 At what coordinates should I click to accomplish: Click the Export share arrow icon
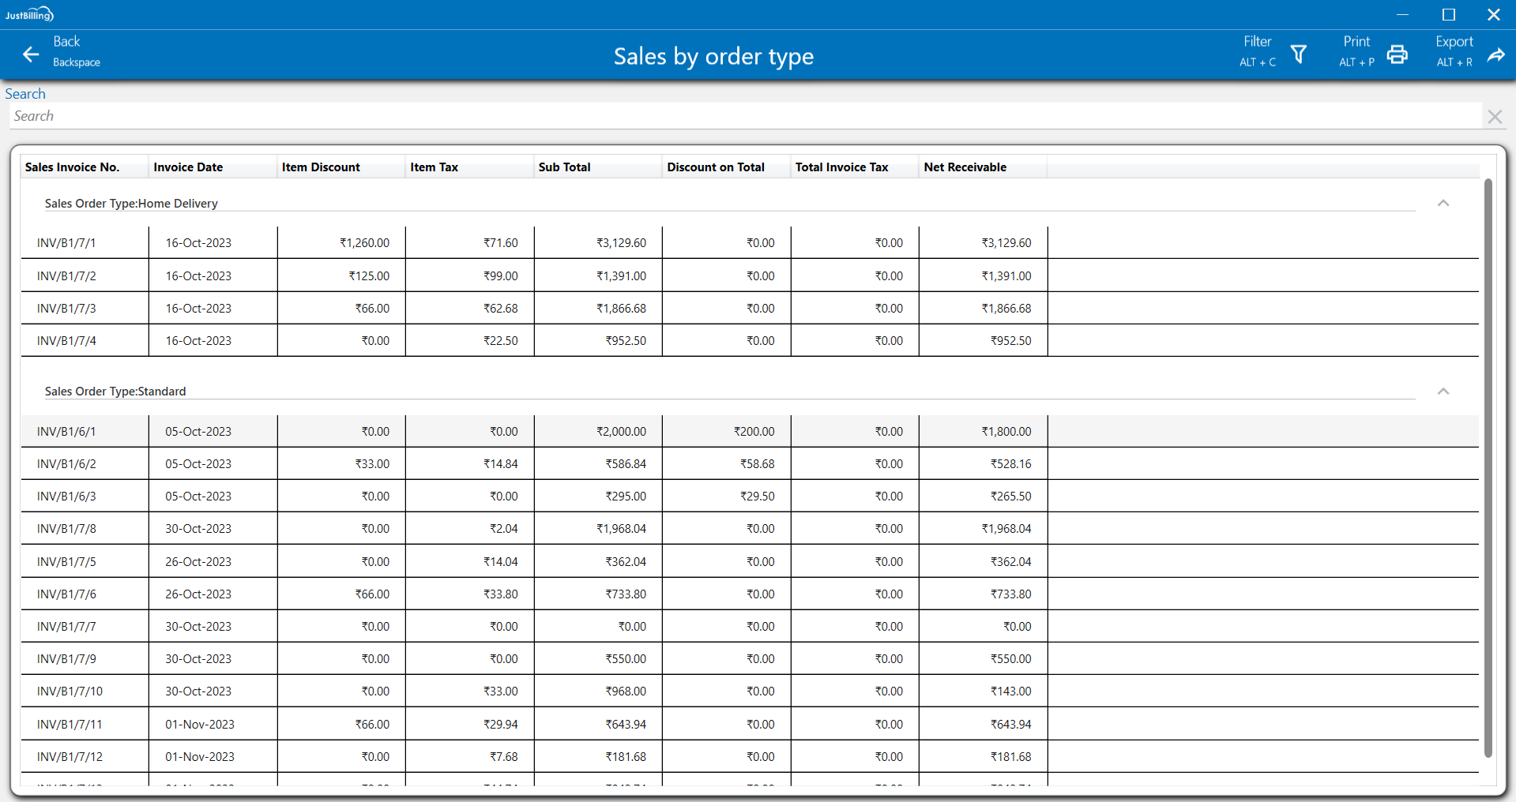coord(1495,54)
